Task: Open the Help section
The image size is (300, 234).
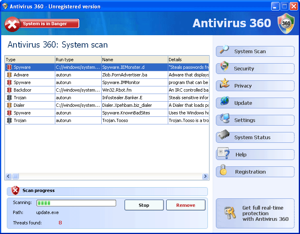Action: (x=255, y=154)
